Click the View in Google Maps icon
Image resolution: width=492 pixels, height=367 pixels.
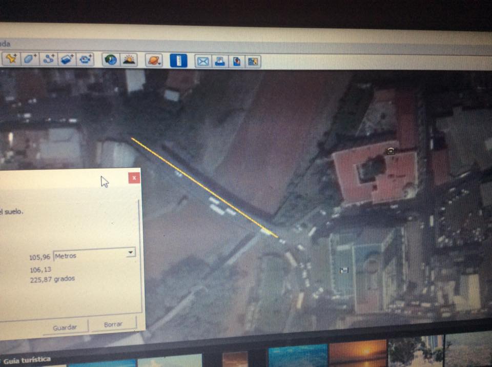[x=253, y=62]
